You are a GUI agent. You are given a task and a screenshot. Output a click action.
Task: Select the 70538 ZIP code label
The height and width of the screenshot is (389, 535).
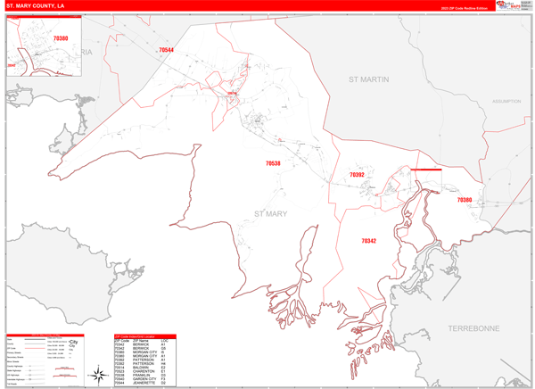(273, 163)
